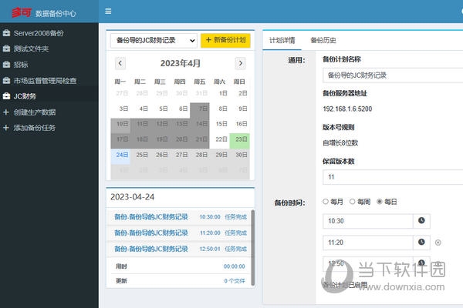
Task: Click 自增长8位数 version rule text
Action: (340, 143)
